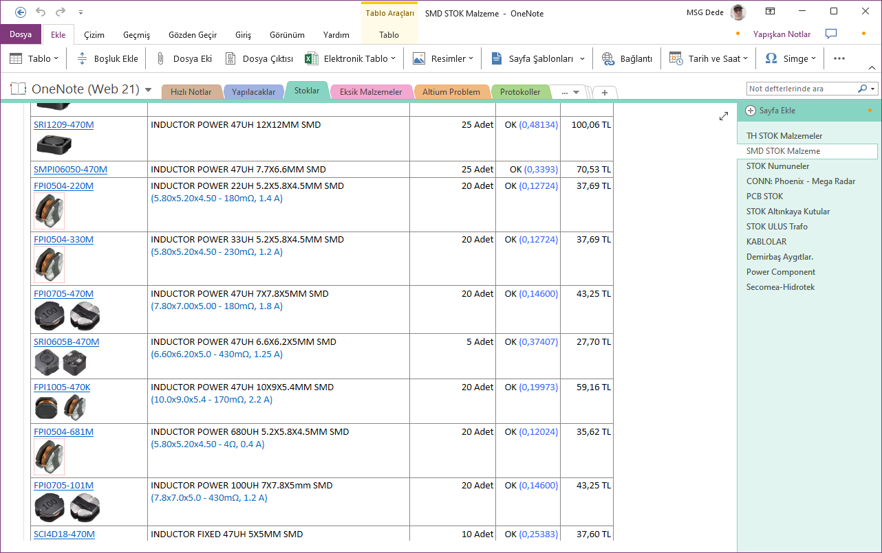Show more section tabs overflow
The width and height of the screenshot is (882, 553).
tap(570, 92)
